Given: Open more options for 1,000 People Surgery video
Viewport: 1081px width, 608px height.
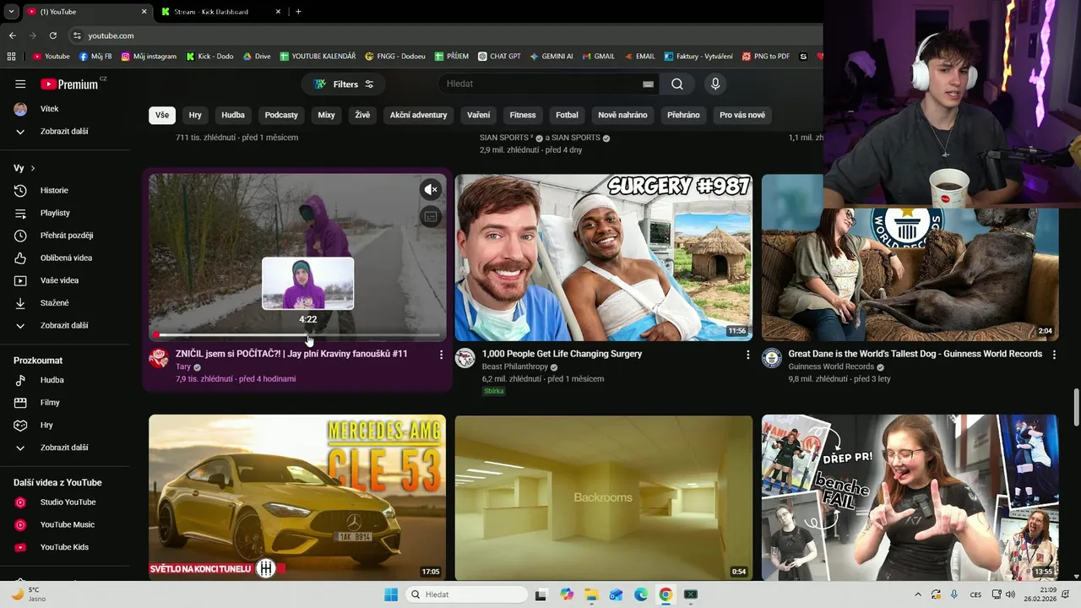Looking at the screenshot, I should point(747,355).
